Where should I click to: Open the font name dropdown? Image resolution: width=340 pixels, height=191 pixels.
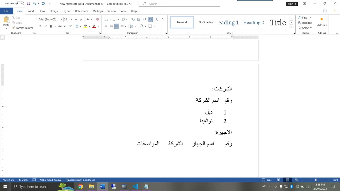pyautogui.click(x=62, y=19)
